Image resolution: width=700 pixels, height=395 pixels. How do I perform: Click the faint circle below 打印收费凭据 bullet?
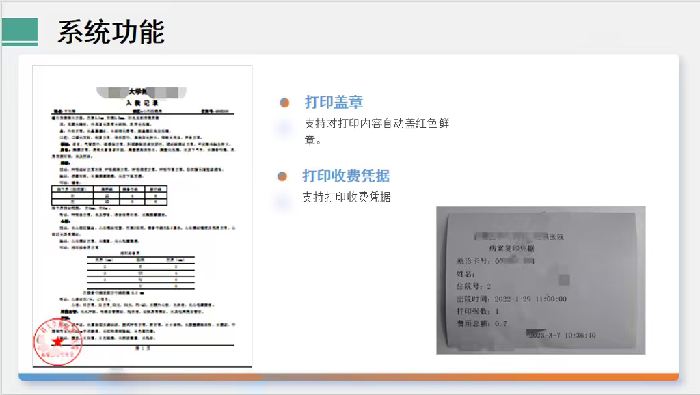280,201
